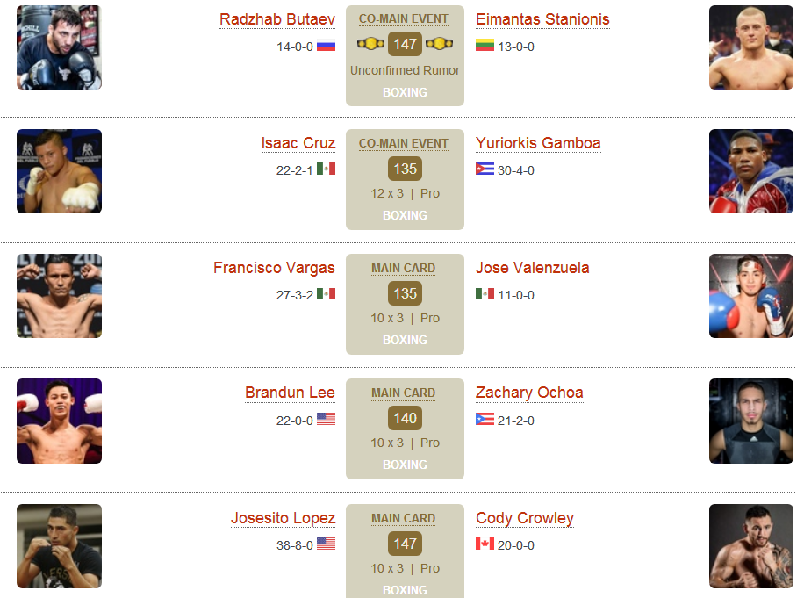Viewport: 804px width, 598px height.
Task: Click the 140 weight badge for Lee vs Ochoa
Action: click(x=406, y=419)
